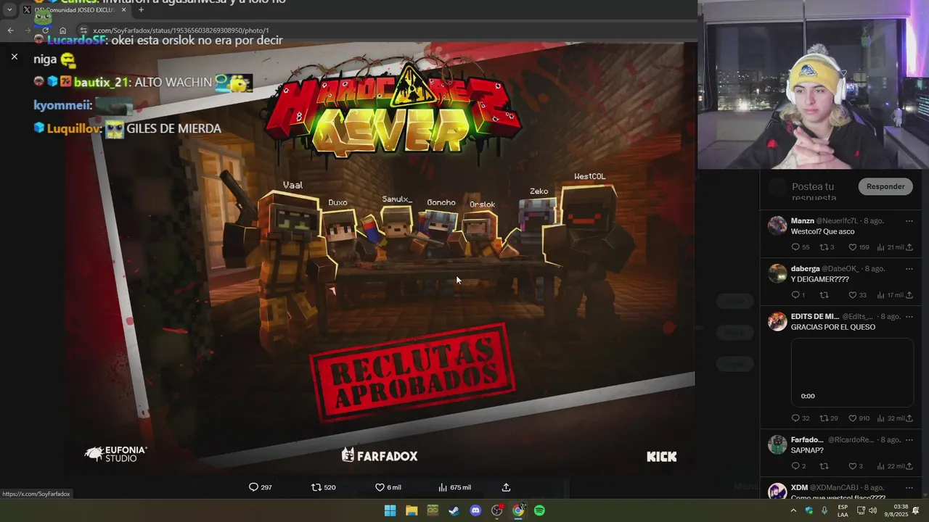Reload the browser page
This screenshot has width=929, height=522.
(45, 30)
